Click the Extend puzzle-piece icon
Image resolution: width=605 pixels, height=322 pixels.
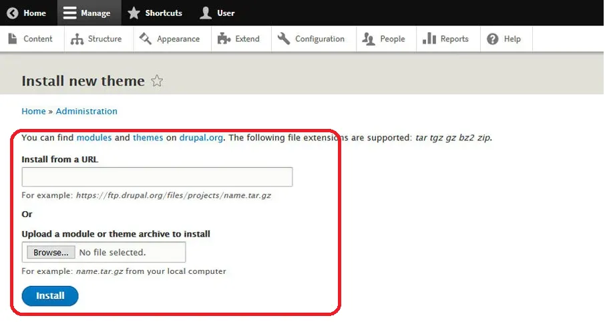224,39
